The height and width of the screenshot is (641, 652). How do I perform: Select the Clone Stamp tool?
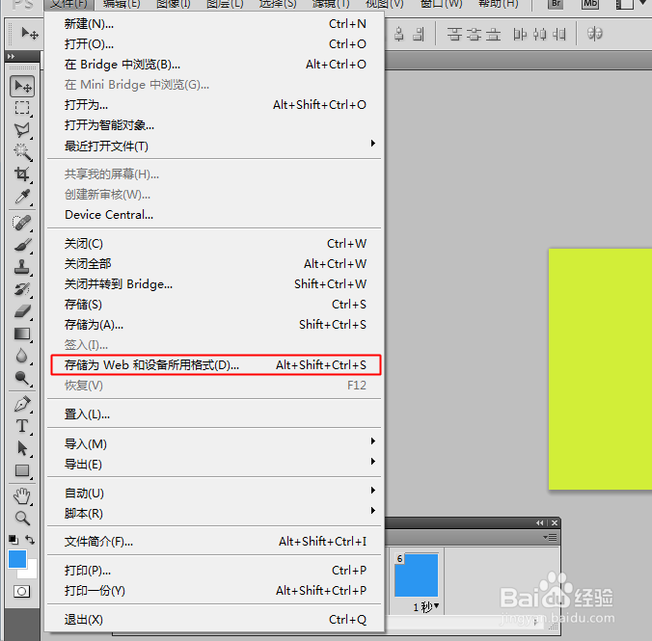pos(22,267)
